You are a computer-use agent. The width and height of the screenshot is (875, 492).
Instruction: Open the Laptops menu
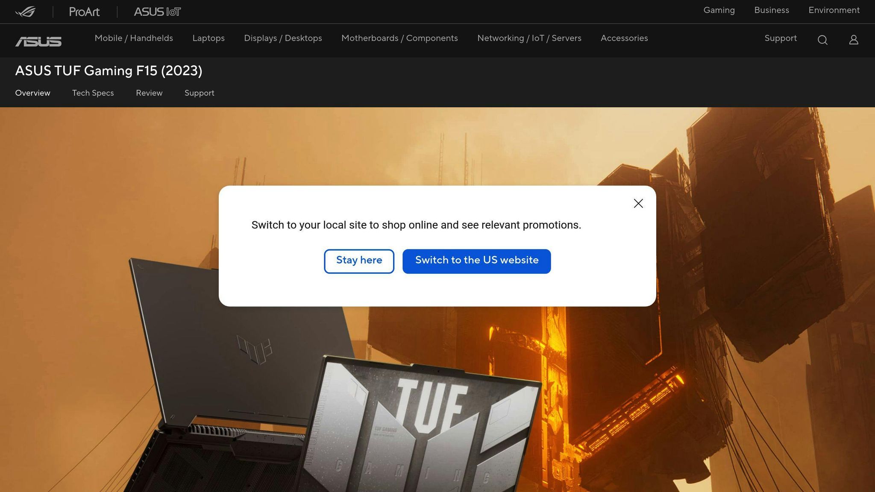(208, 38)
